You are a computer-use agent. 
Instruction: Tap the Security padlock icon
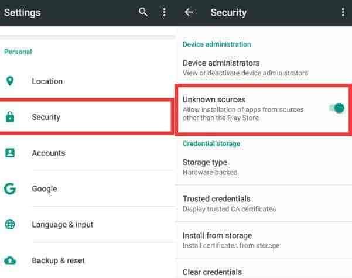(9, 117)
